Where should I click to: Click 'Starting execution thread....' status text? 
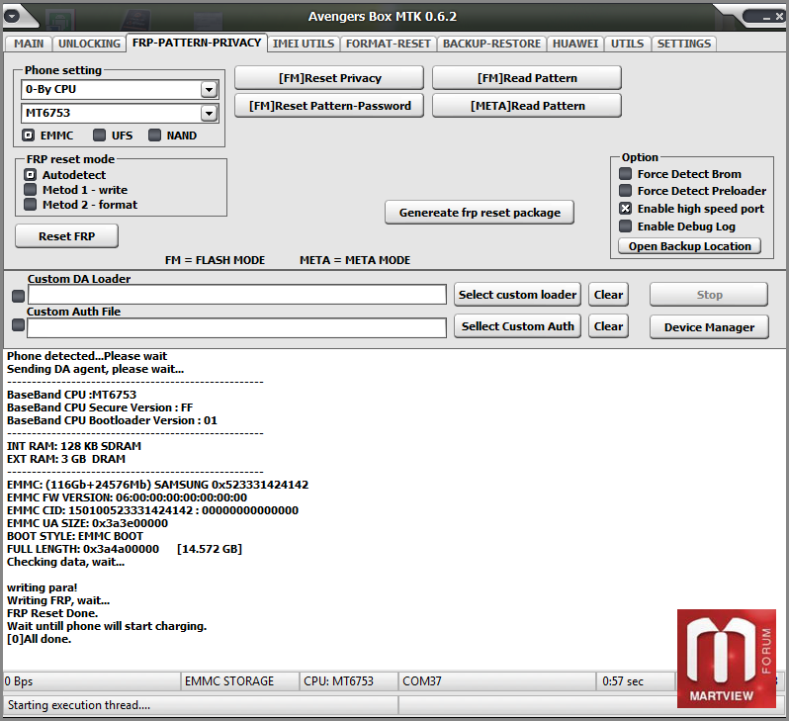[79, 705]
